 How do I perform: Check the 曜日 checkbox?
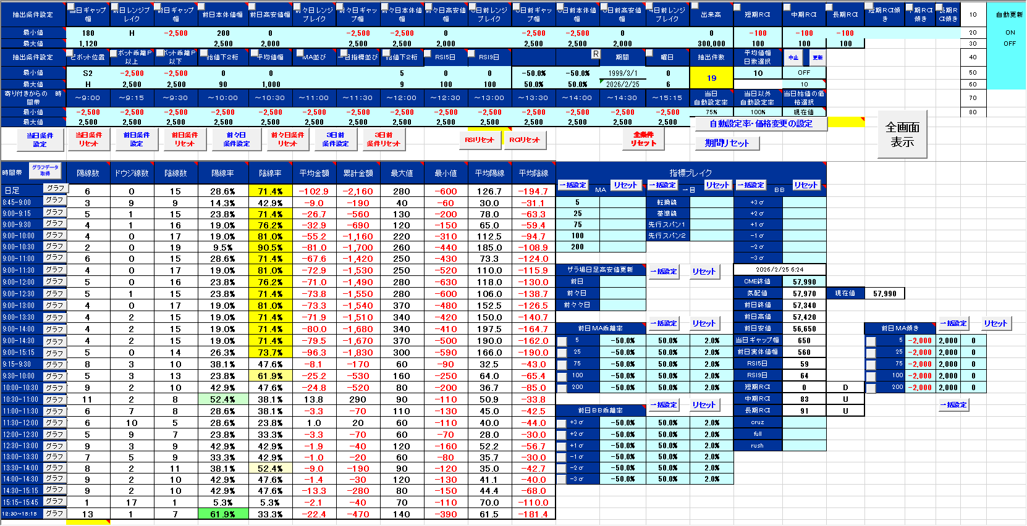(650, 53)
